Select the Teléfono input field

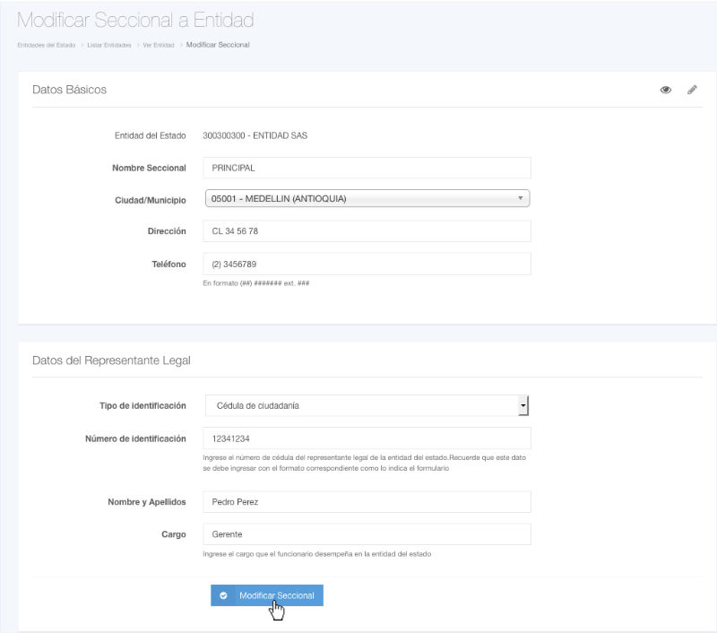pyautogui.click(x=367, y=264)
